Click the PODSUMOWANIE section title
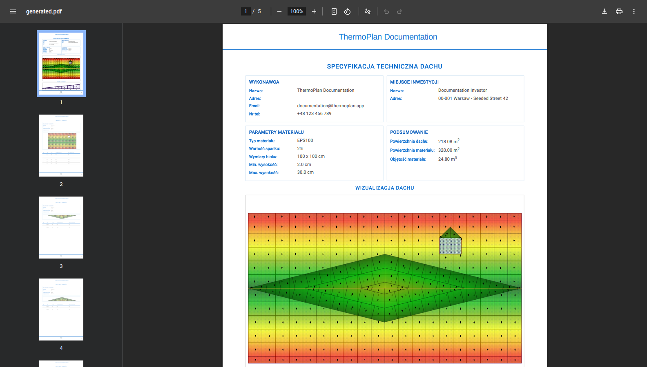The height and width of the screenshot is (367, 647). pyautogui.click(x=409, y=133)
